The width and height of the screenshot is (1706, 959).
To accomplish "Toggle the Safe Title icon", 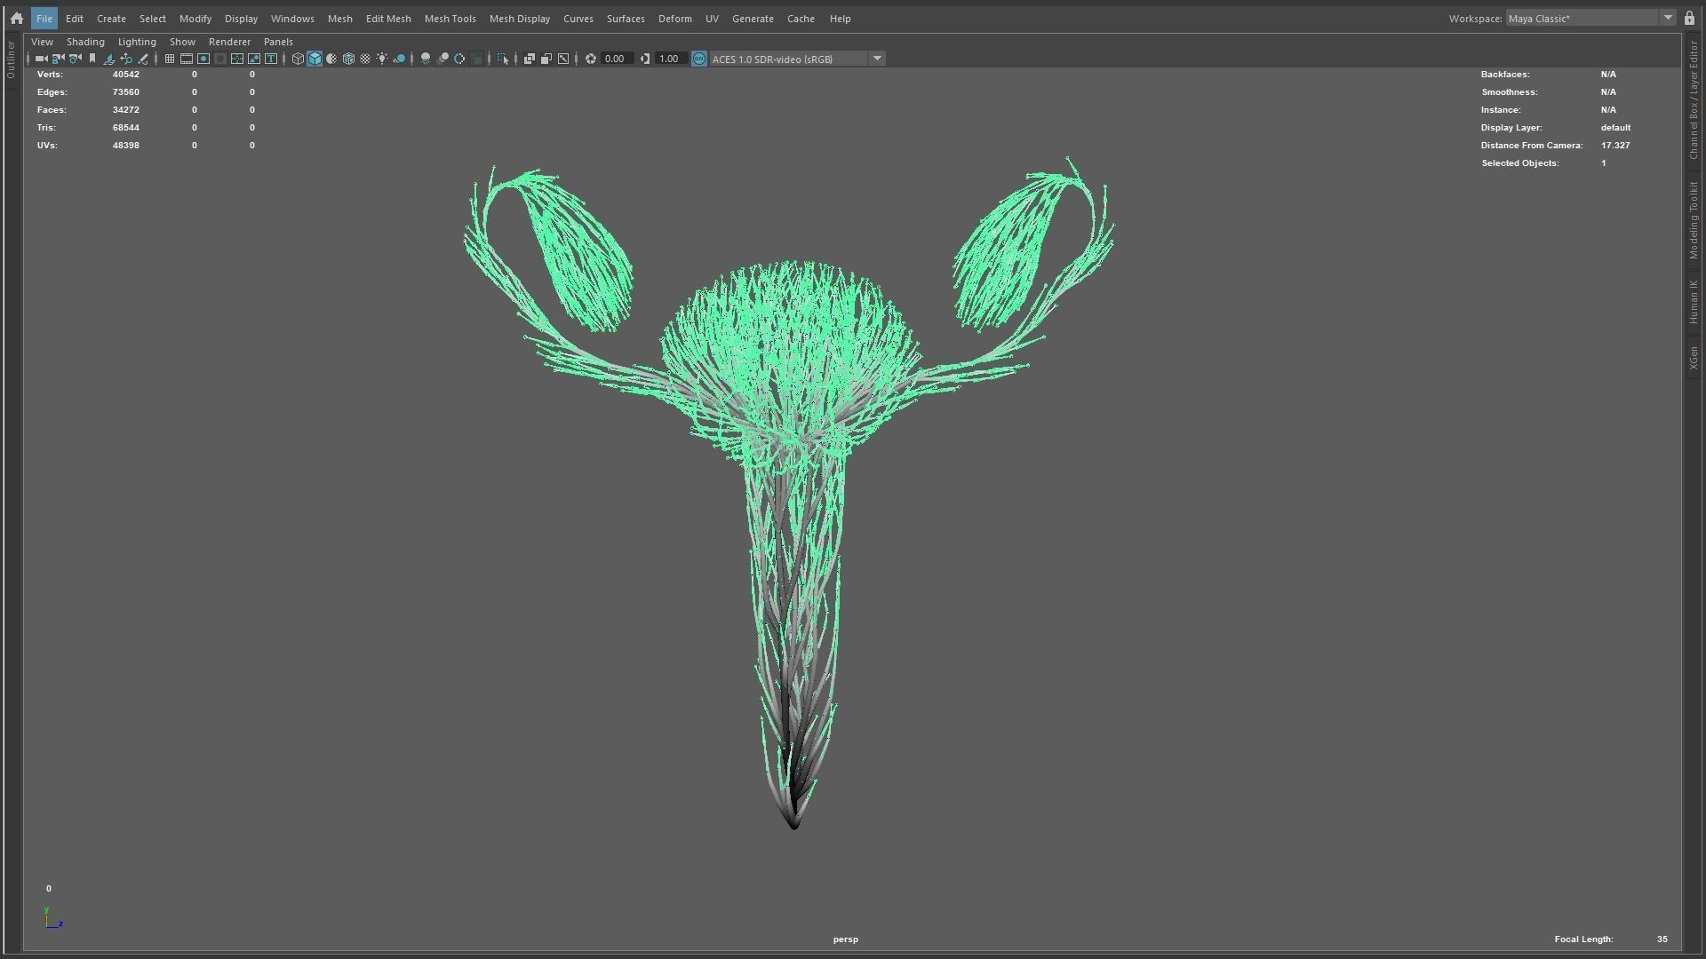I will coord(271,59).
